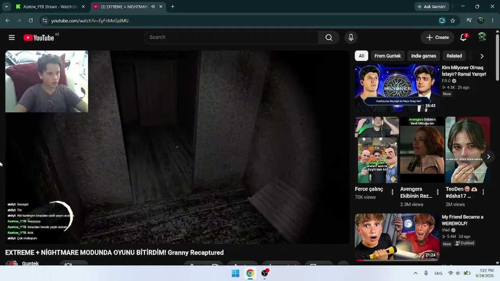Select the Related filter chip

454,56
